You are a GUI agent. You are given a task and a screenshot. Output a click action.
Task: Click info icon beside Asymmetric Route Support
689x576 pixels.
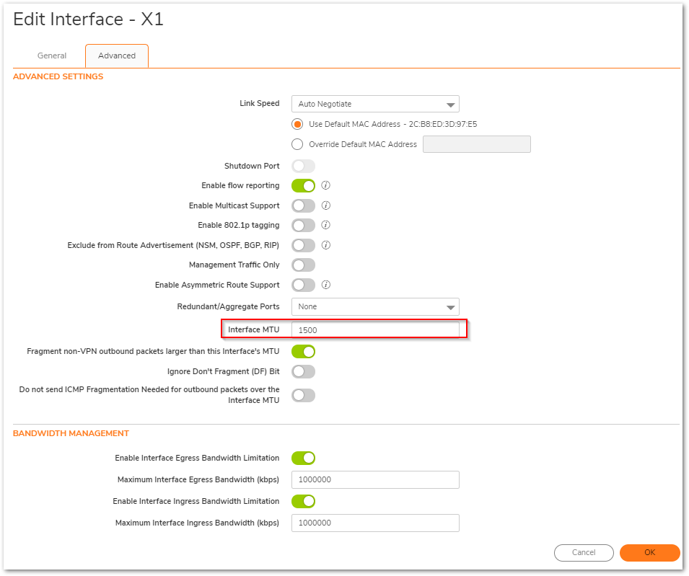[325, 285]
